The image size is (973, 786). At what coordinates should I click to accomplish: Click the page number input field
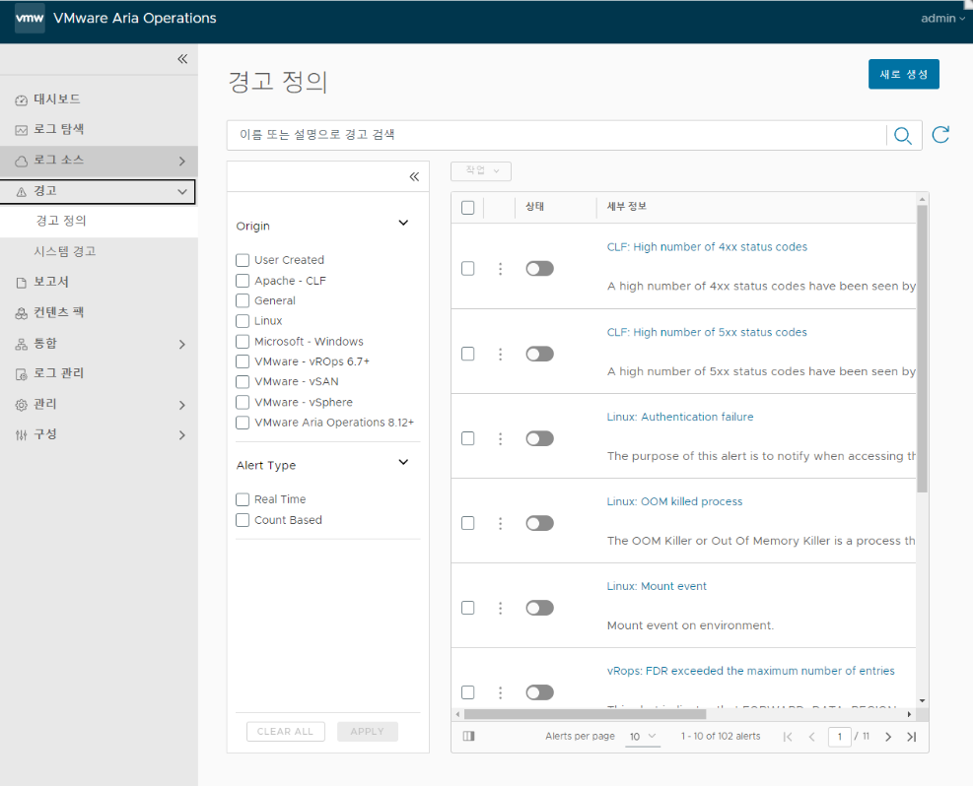(x=839, y=737)
